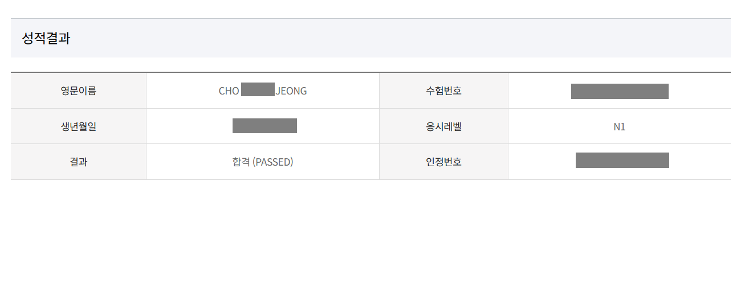Click the word JEONG in the name
The height and width of the screenshot is (288, 753).
coord(291,91)
